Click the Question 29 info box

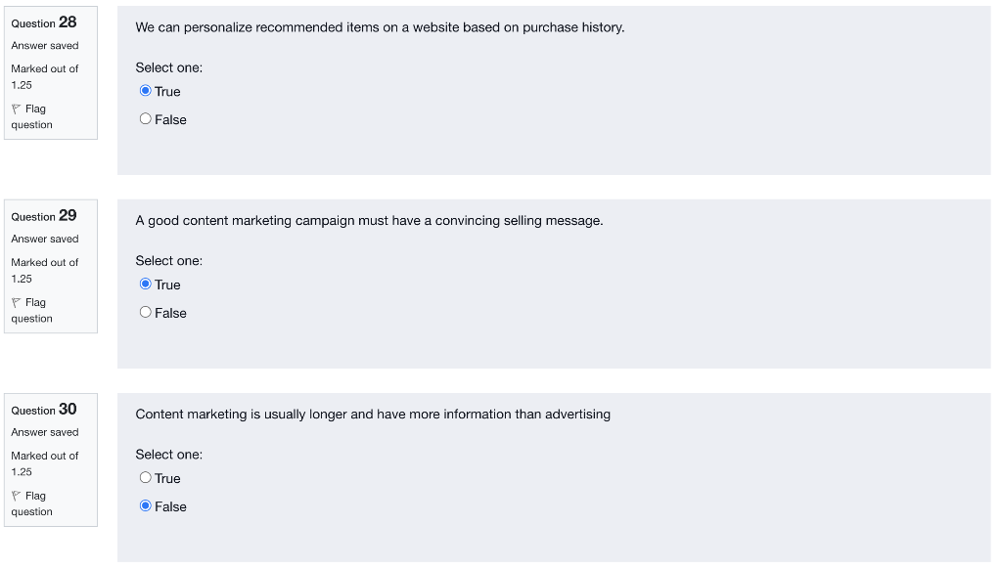pos(50,266)
